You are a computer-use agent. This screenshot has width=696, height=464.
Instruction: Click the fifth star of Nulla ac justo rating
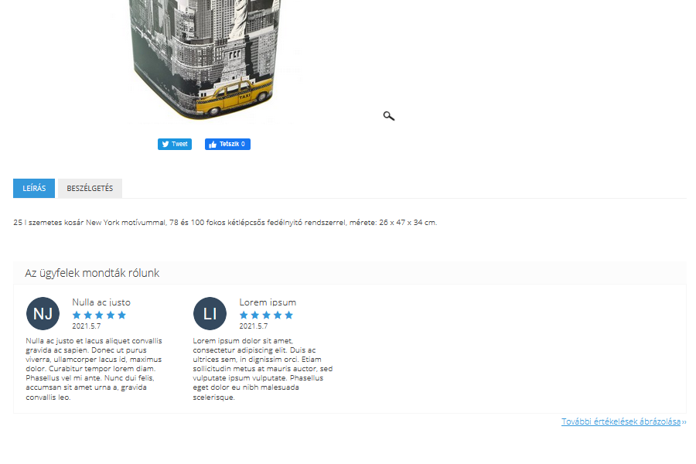pos(121,315)
